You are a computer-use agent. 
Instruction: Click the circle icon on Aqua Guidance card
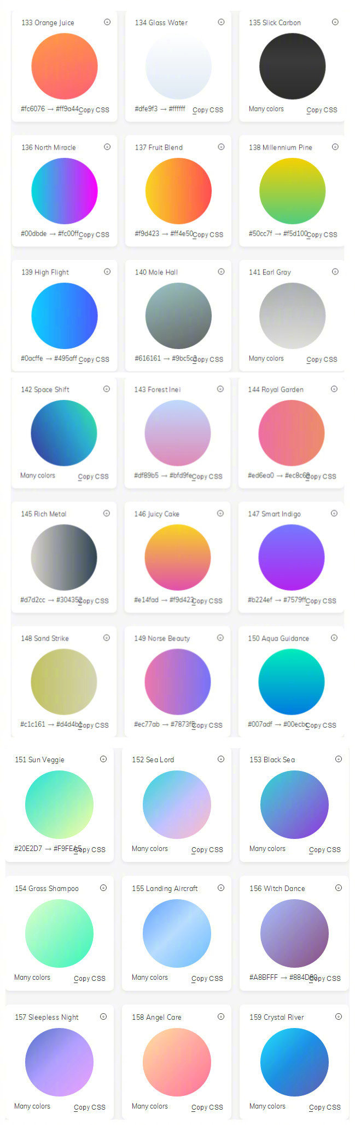point(334,638)
